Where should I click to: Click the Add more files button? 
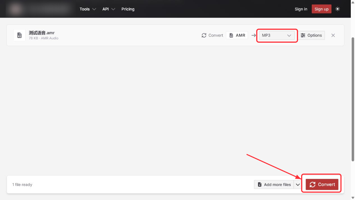tap(274, 185)
